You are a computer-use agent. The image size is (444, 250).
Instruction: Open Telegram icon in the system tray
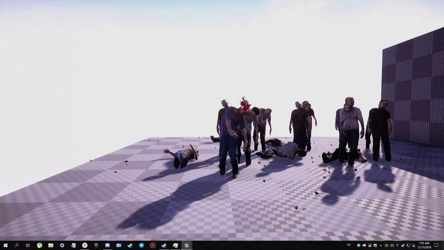[x=359, y=245]
